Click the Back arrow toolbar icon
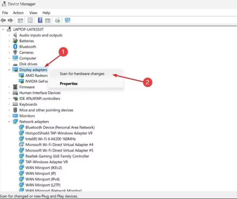Image resolution: width=237 pixels, height=199 pixels. (x=3, y=20)
